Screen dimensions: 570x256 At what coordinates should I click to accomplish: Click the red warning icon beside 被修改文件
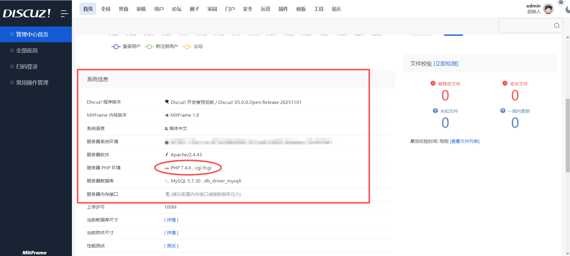point(433,83)
